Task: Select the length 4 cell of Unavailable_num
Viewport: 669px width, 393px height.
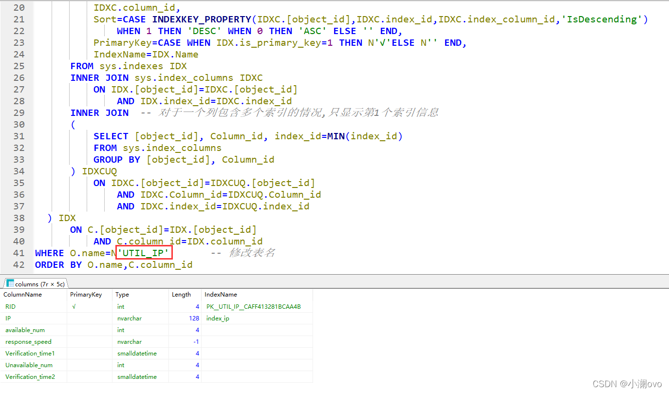Action: [185, 365]
